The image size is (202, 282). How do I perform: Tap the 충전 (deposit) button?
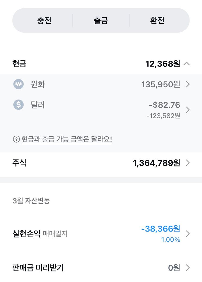click(x=44, y=21)
